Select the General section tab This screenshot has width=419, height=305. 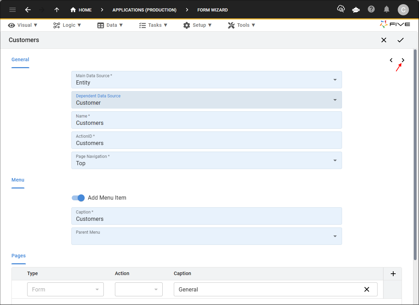tap(20, 60)
